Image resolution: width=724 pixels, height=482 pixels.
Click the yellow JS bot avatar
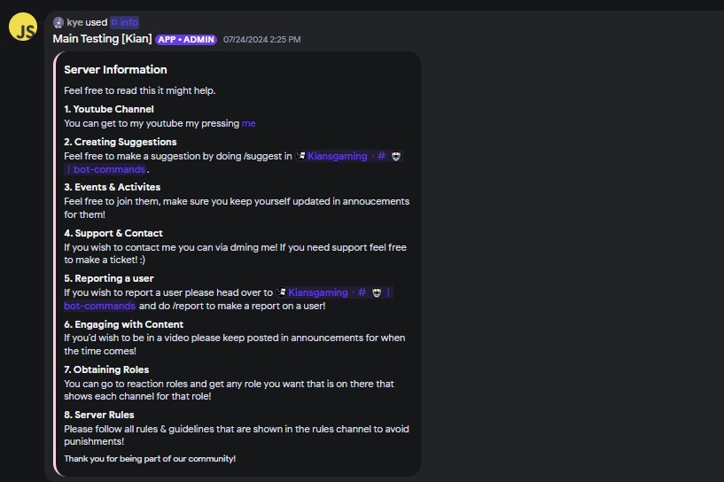click(x=23, y=28)
